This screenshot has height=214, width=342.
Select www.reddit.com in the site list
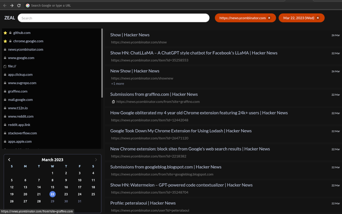click(21, 116)
